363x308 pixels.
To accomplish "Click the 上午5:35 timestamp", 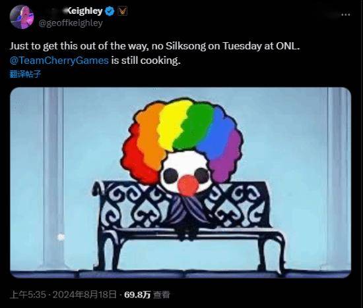I will click(x=28, y=295).
